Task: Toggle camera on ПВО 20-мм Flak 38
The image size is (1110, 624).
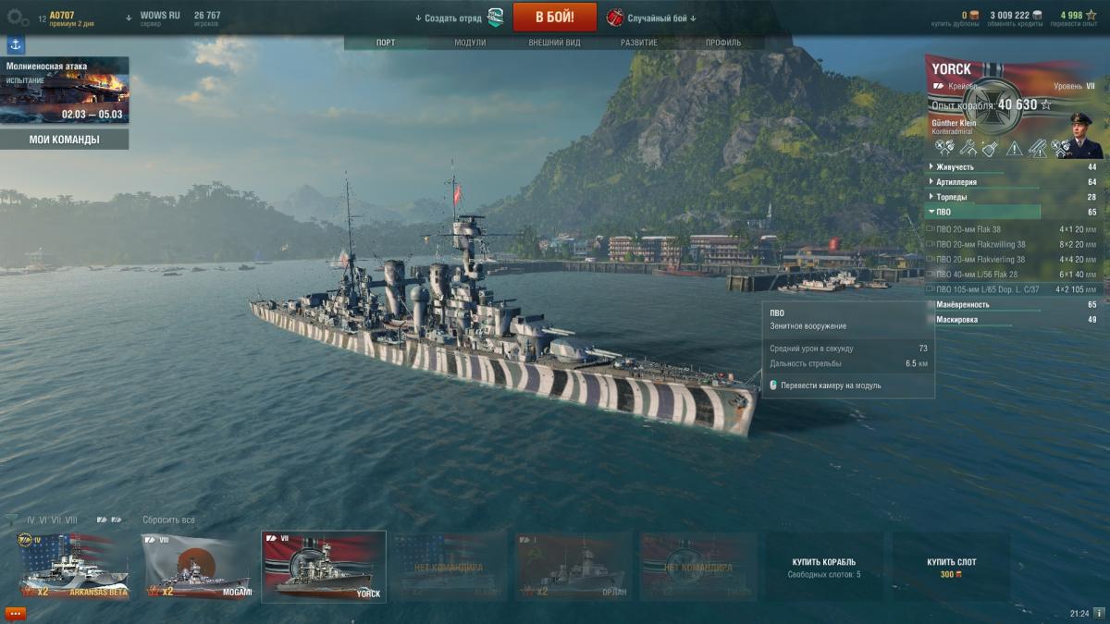Action: tap(930, 229)
